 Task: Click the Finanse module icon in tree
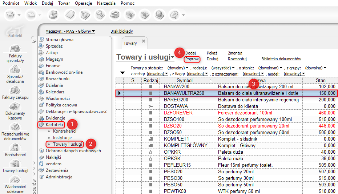tap(41, 65)
